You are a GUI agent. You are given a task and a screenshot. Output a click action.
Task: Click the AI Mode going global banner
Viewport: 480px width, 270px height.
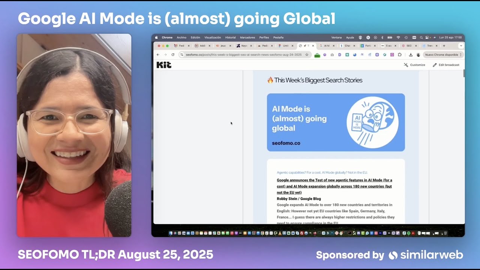point(336,122)
